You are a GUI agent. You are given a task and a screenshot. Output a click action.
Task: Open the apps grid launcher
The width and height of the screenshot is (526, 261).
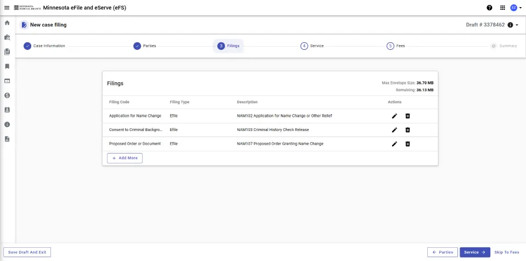(x=502, y=8)
